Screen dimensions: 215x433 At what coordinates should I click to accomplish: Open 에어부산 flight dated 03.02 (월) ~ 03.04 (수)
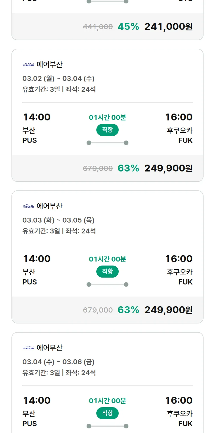pos(58,79)
